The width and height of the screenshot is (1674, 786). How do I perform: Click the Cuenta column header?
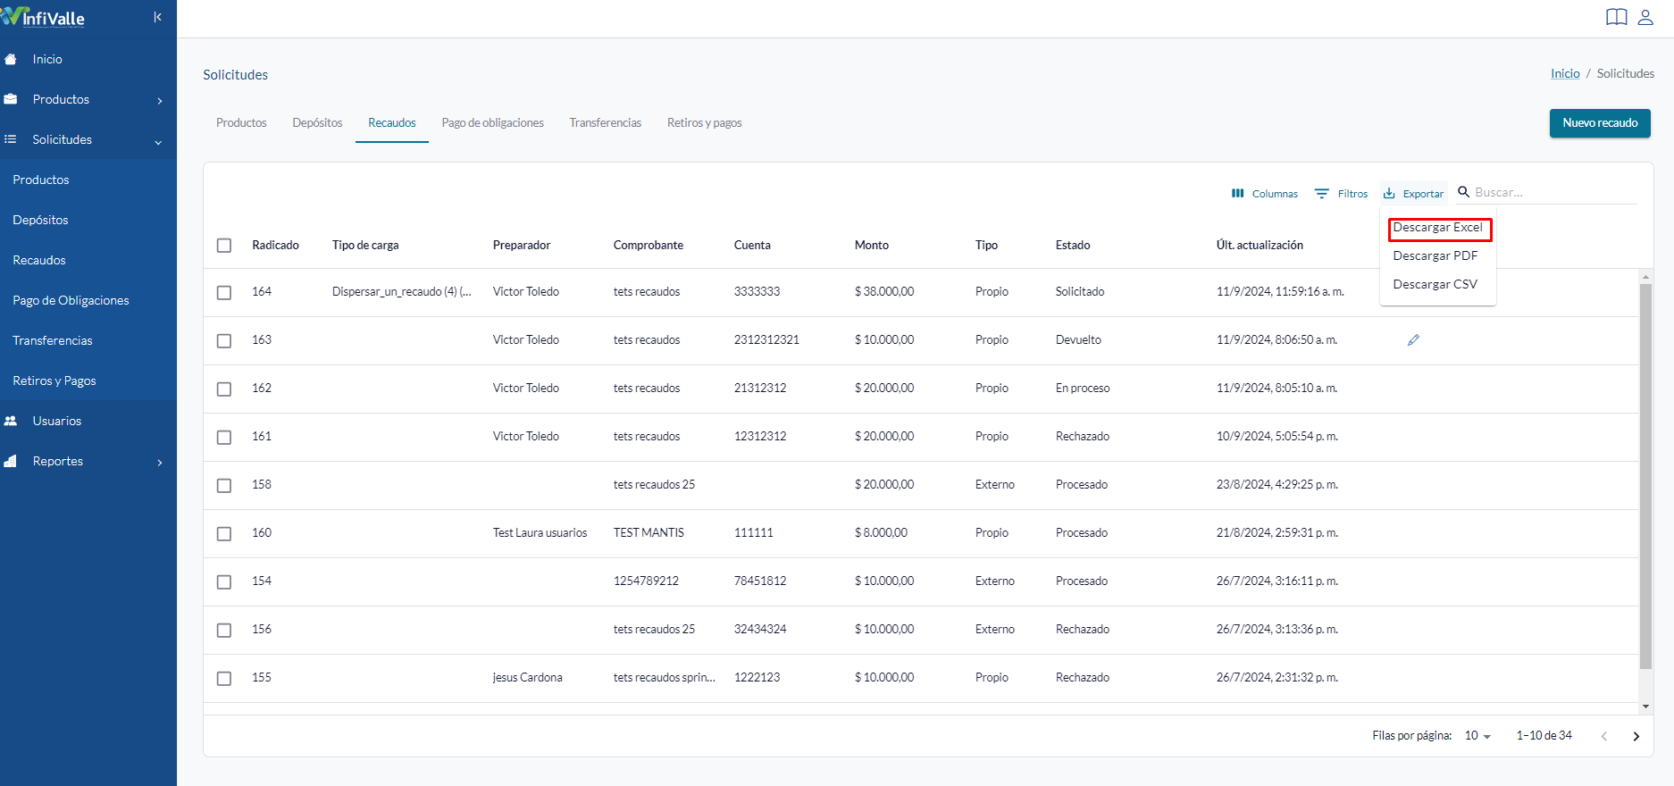click(x=752, y=245)
